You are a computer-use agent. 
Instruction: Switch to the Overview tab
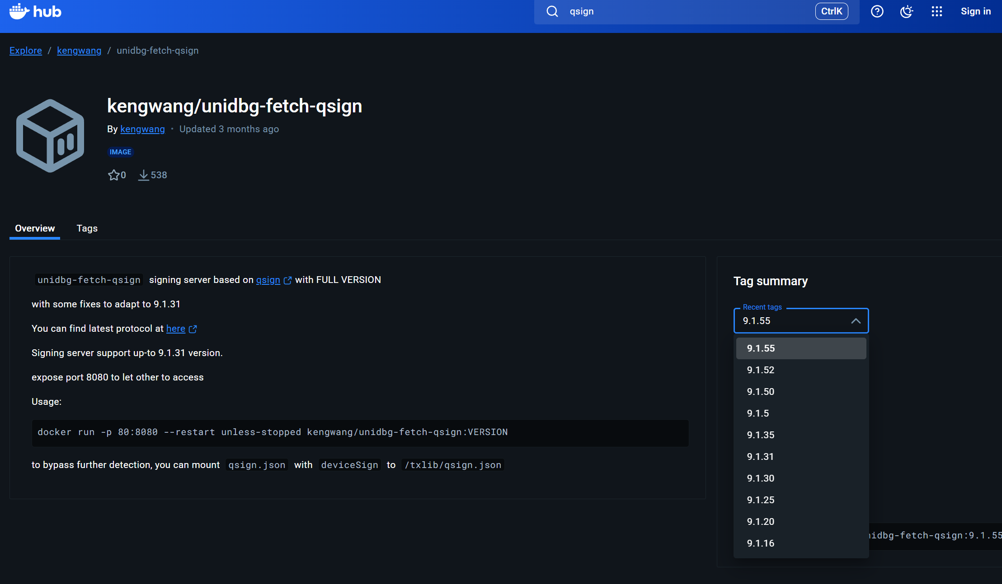tap(35, 228)
